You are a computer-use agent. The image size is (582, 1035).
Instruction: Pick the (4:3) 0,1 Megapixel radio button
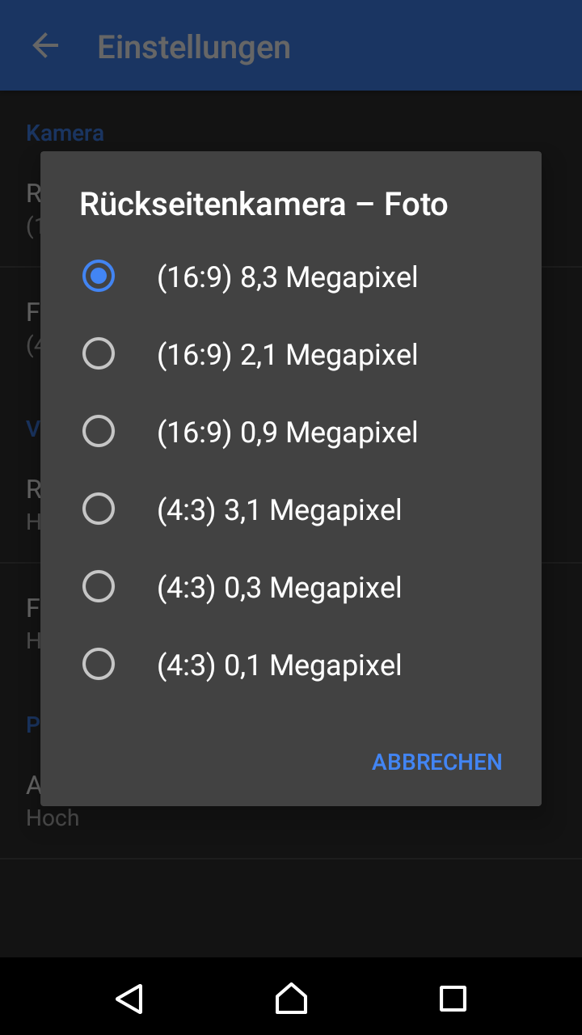pyautogui.click(x=99, y=665)
